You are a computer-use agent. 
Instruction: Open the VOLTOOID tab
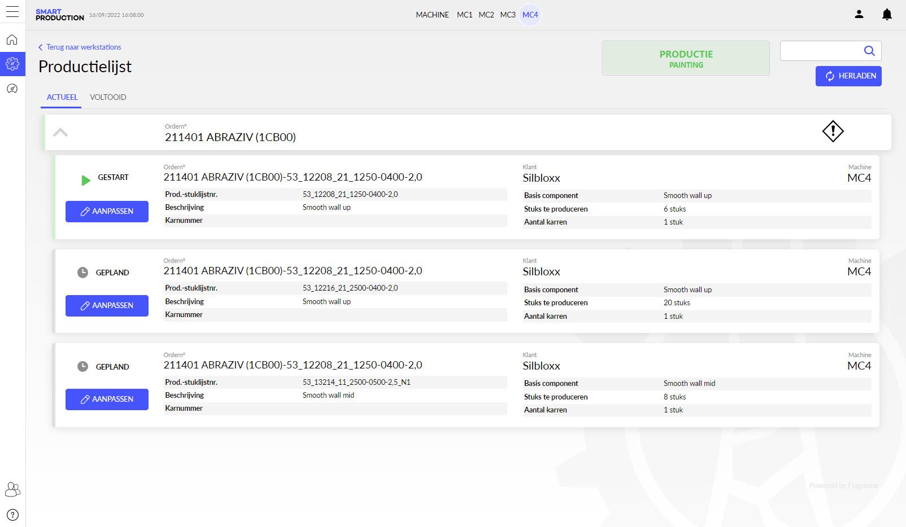(108, 97)
